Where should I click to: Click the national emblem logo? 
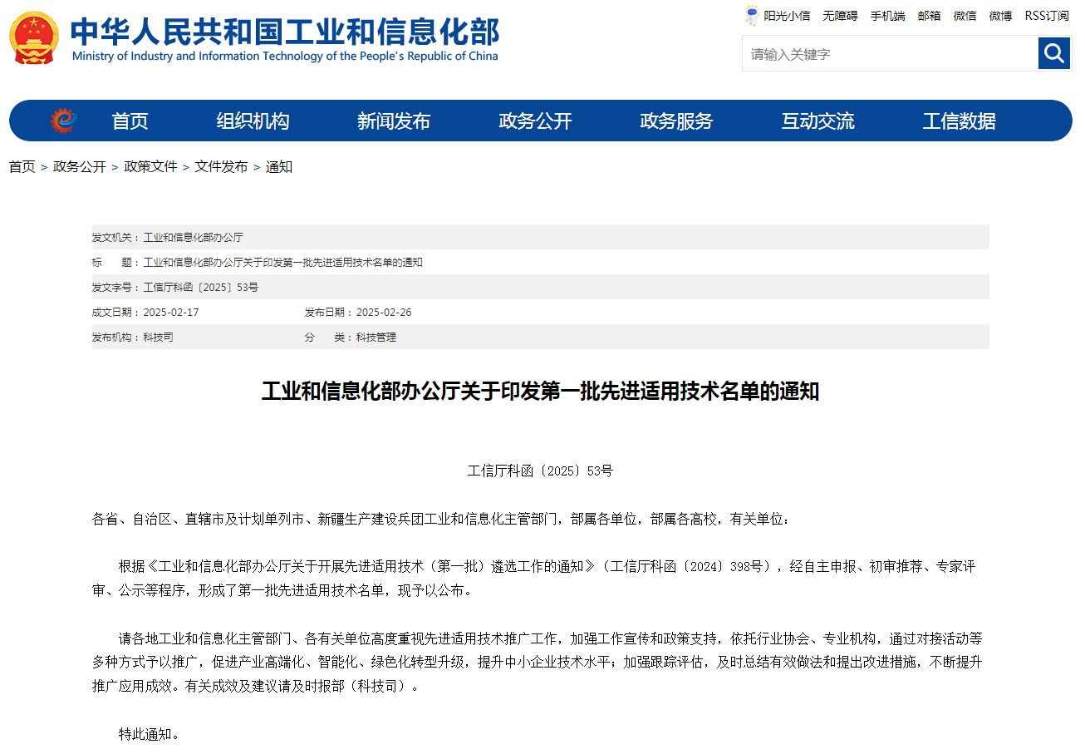[33, 37]
